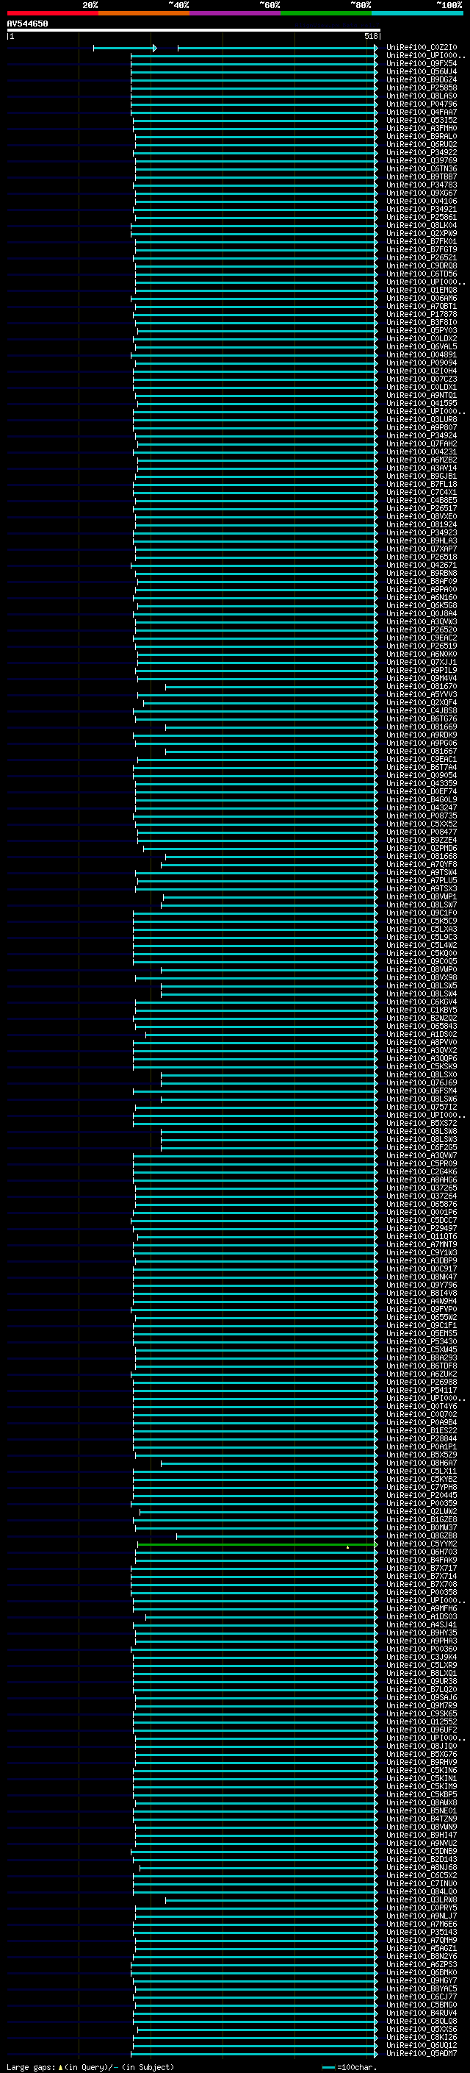Image resolution: width=470 pixels, height=2073 pixels.
Task: Select hit label UniRef100_Q1EMQ8
Action: [x=422, y=290]
